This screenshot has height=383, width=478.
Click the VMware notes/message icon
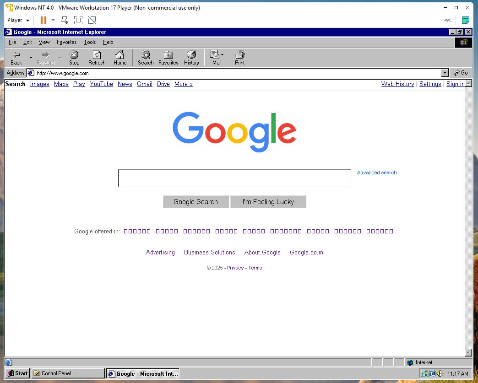coord(465,20)
